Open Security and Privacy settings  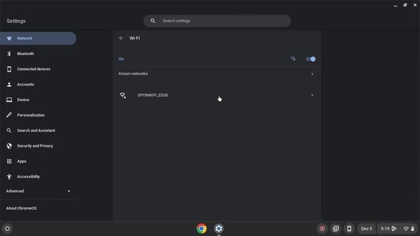pyautogui.click(x=38, y=146)
